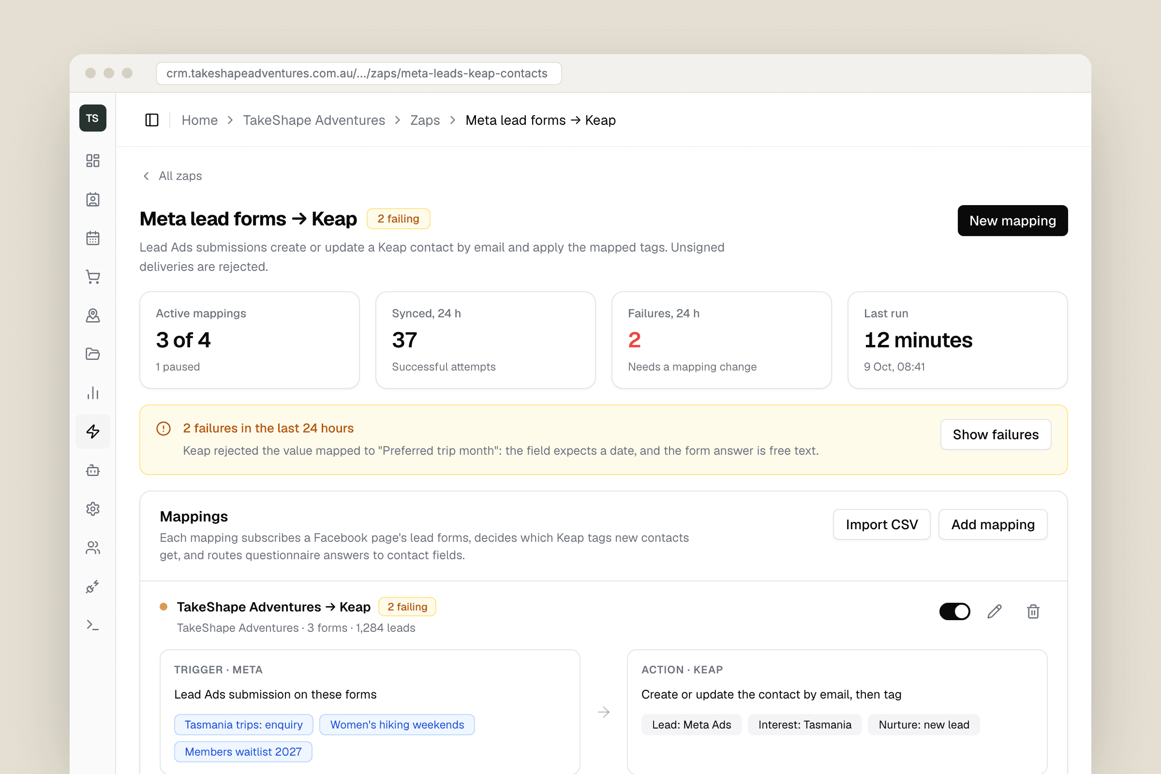Select the Tasmania trips: enquiry form chip
Viewport: 1161px width, 774px height.
243,725
